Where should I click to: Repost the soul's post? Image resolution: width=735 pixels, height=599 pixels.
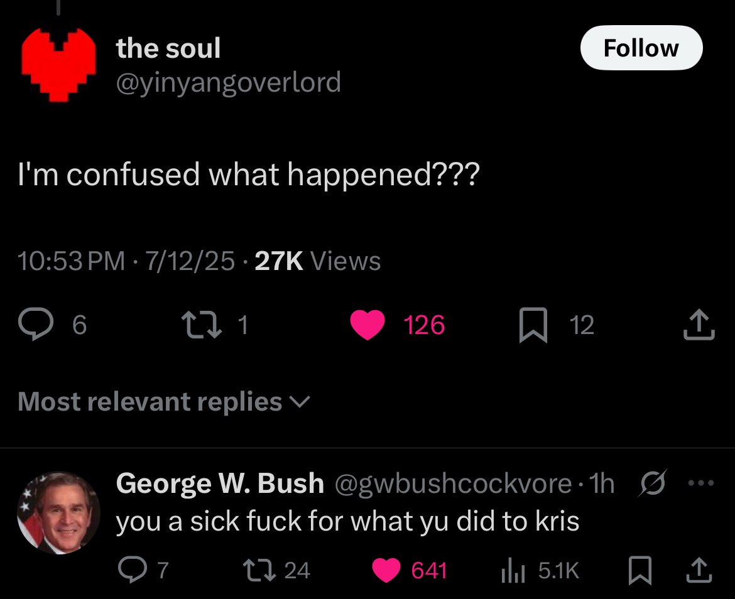coord(202,325)
